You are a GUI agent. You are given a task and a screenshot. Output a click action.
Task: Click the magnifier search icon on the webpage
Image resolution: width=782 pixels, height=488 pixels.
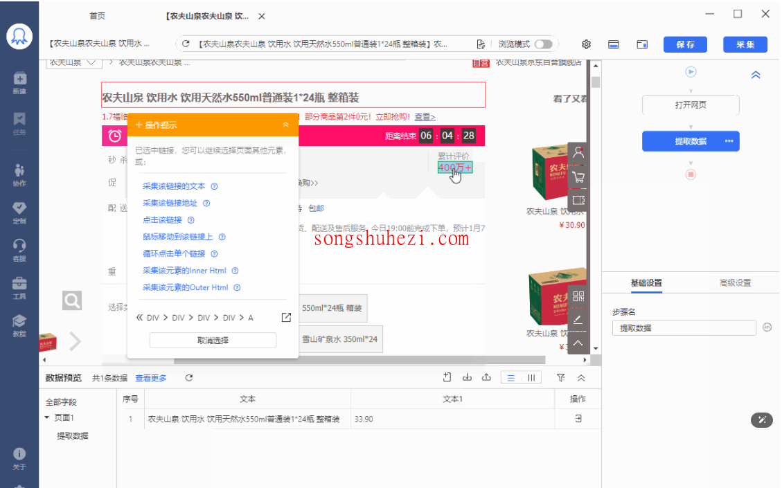click(x=72, y=300)
